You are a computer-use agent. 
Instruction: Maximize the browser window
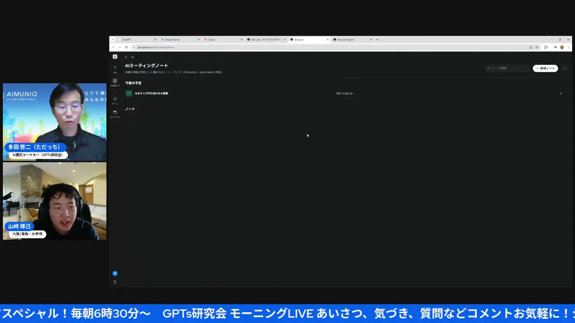[x=560, y=39]
